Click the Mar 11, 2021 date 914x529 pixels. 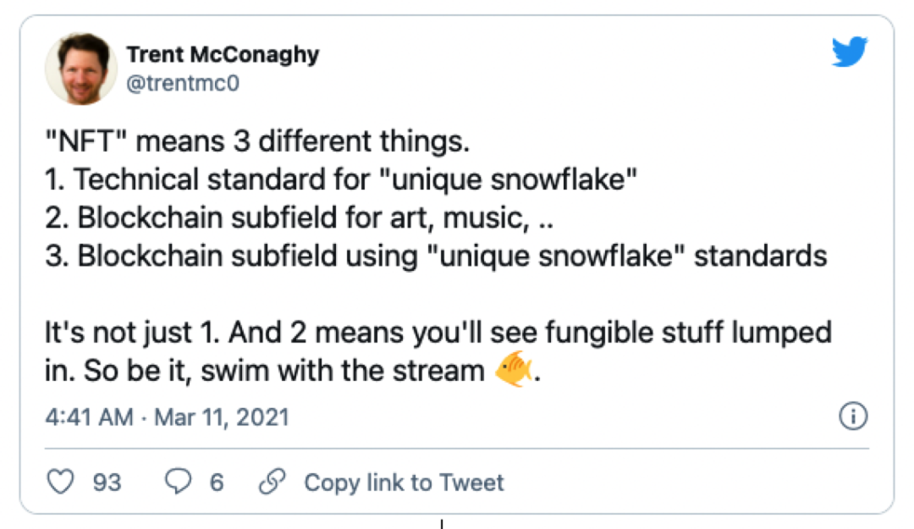click(222, 417)
